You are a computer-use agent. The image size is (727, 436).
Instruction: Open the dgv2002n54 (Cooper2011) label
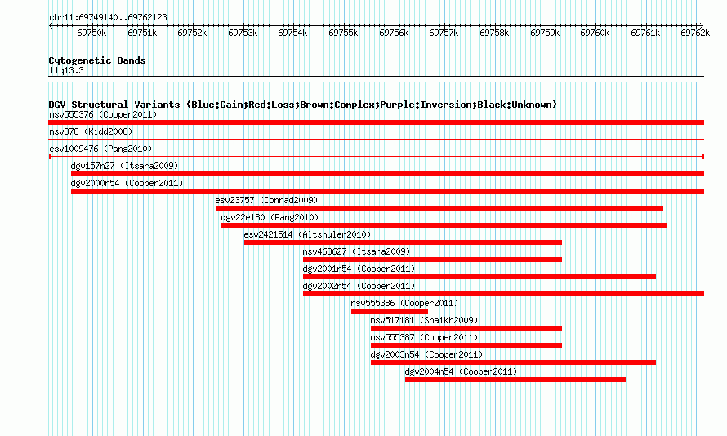[359, 286]
